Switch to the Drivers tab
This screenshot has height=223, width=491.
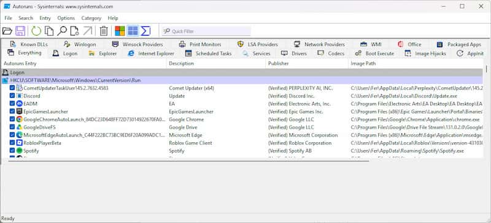tap(294, 53)
